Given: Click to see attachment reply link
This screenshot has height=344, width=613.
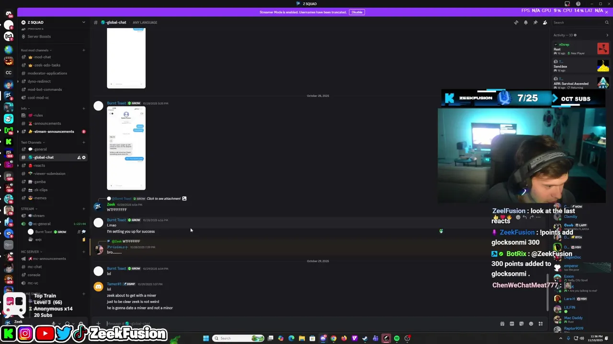Looking at the screenshot, I should (164, 198).
